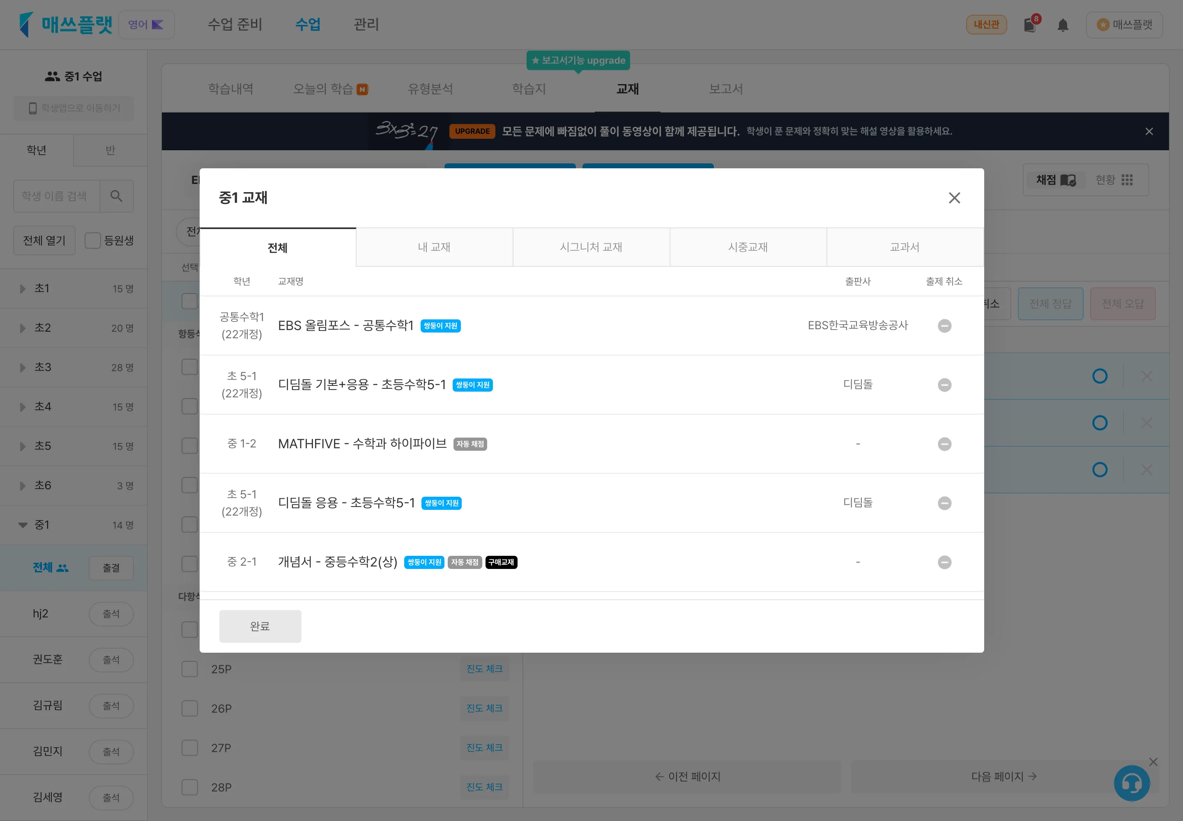Open the 보고서 tab
The width and height of the screenshot is (1183, 821).
pyautogui.click(x=726, y=89)
